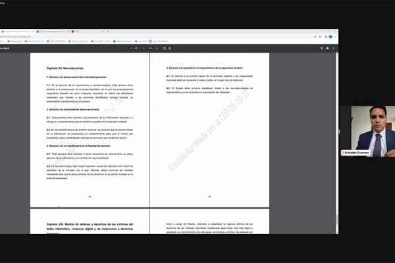Rotate the PDF counterclockwise

click(170, 48)
